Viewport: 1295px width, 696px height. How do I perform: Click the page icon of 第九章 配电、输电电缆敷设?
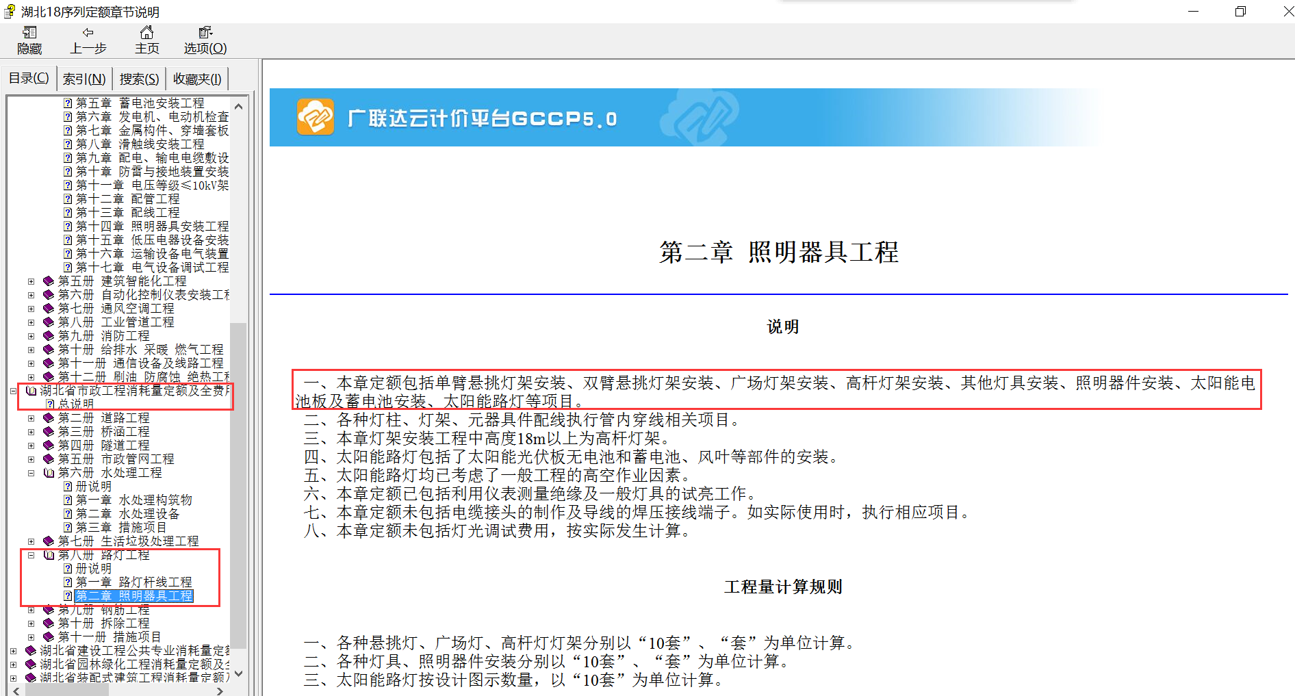[x=68, y=158]
